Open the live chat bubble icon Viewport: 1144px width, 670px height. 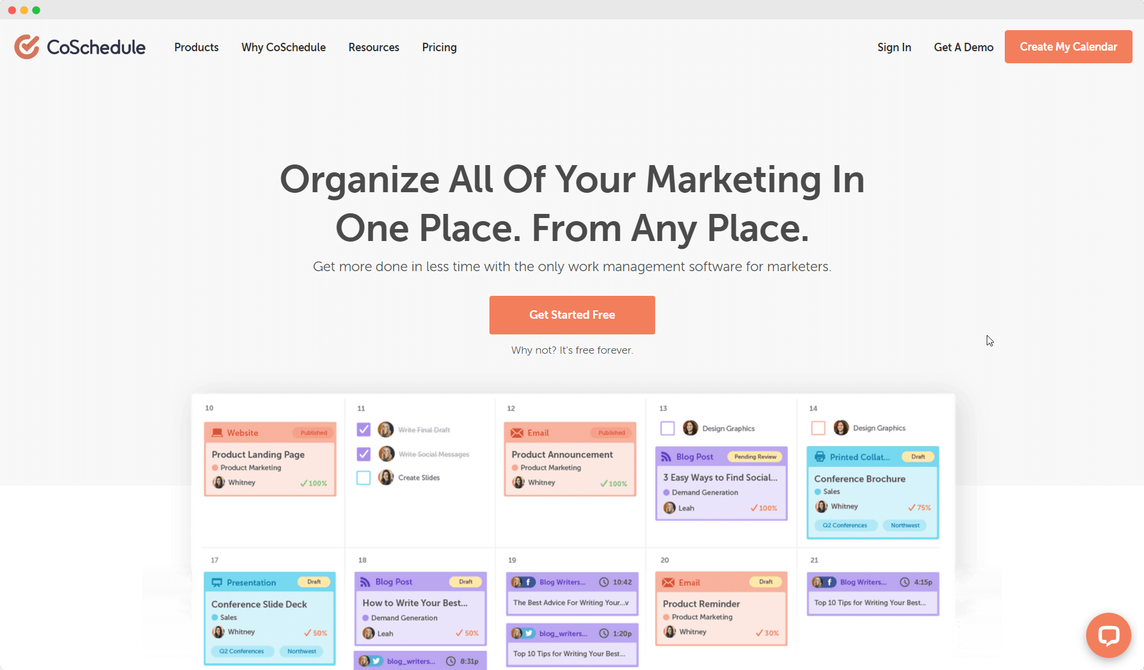(x=1108, y=636)
